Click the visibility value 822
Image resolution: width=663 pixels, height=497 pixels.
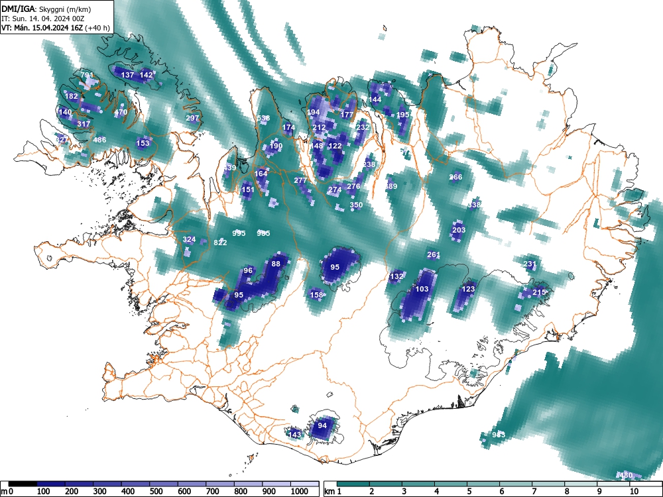click(x=220, y=242)
